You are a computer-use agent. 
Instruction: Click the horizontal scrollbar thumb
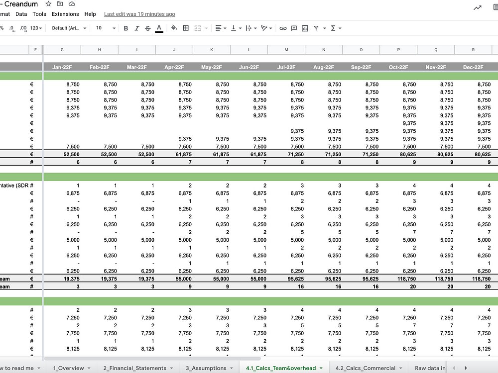pos(152,359)
